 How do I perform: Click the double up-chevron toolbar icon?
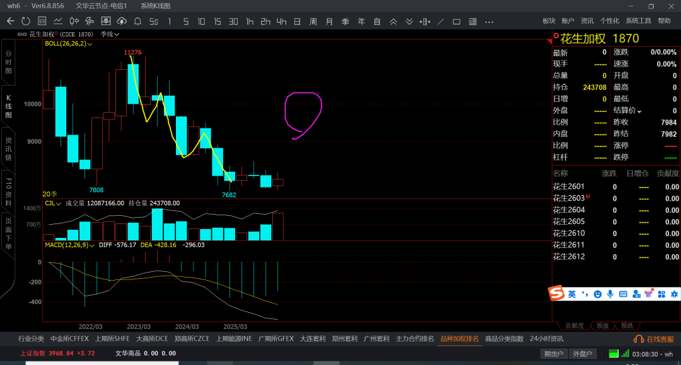click(393, 21)
